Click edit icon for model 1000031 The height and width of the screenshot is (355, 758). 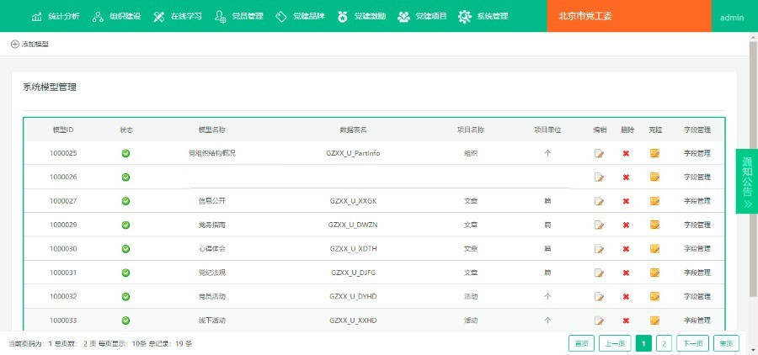pyautogui.click(x=599, y=273)
